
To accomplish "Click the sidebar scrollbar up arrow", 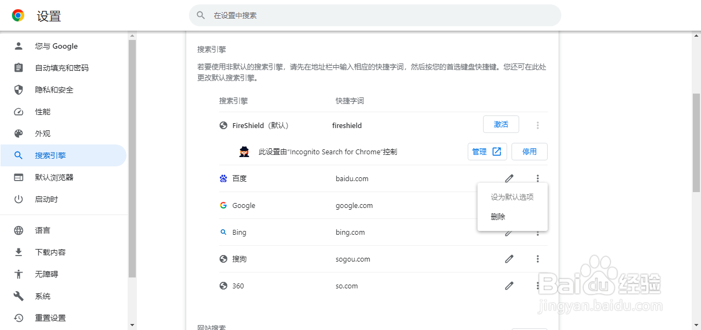I will pos(132,36).
